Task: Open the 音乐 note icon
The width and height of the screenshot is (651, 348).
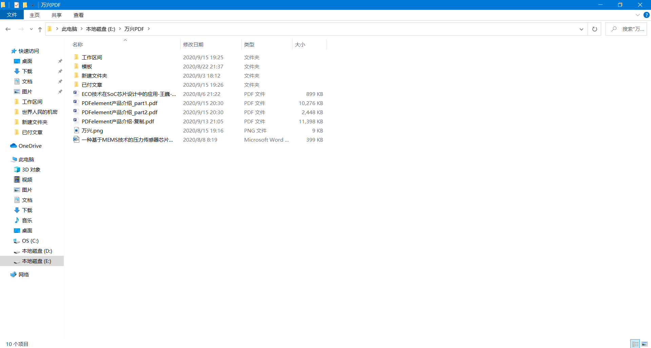Action: pyautogui.click(x=17, y=220)
